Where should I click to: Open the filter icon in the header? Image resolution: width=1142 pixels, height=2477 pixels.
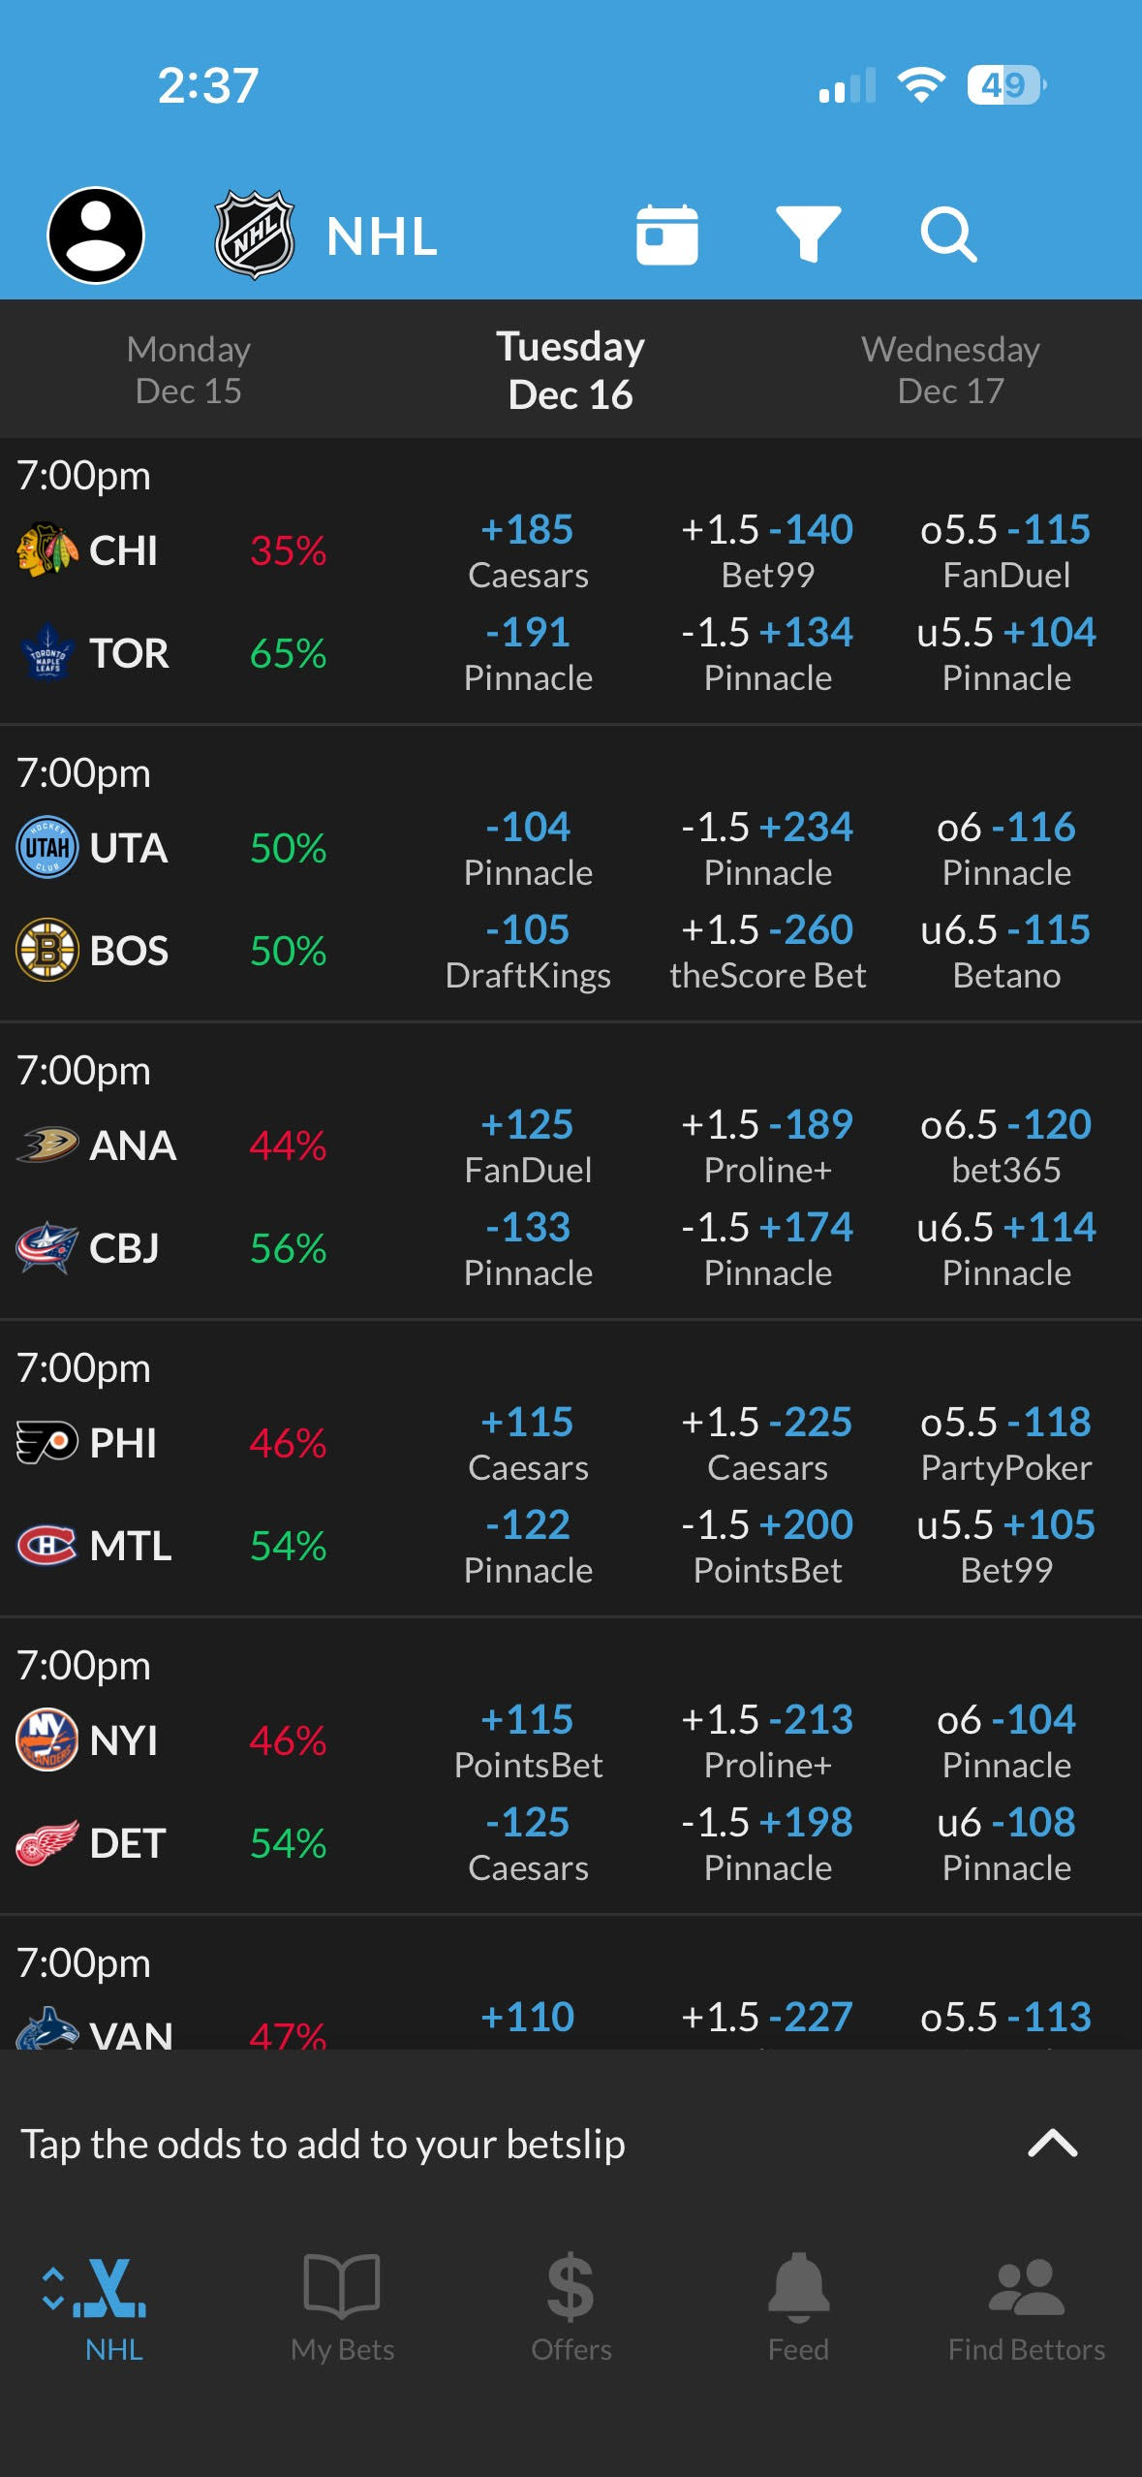click(810, 233)
